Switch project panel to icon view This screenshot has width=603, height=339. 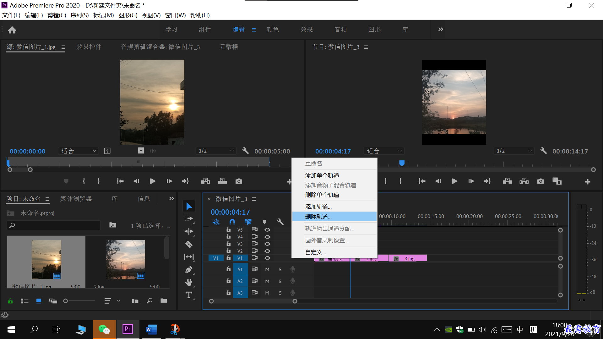[x=39, y=301]
